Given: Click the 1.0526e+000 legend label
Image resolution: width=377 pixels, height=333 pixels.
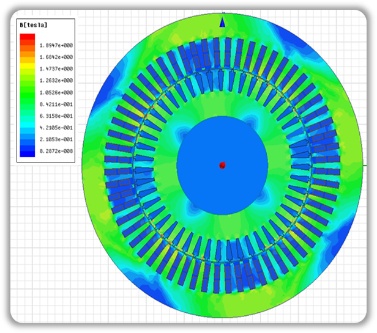Looking at the screenshot, I should pyautogui.click(x=56, y=92).
